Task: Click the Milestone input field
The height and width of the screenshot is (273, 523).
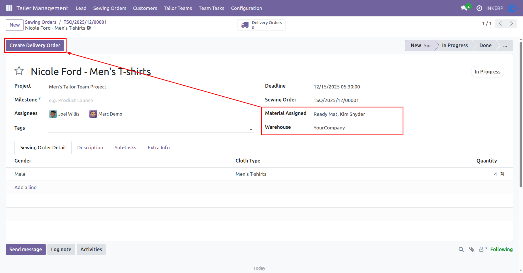Action: (x=151, y=100)
